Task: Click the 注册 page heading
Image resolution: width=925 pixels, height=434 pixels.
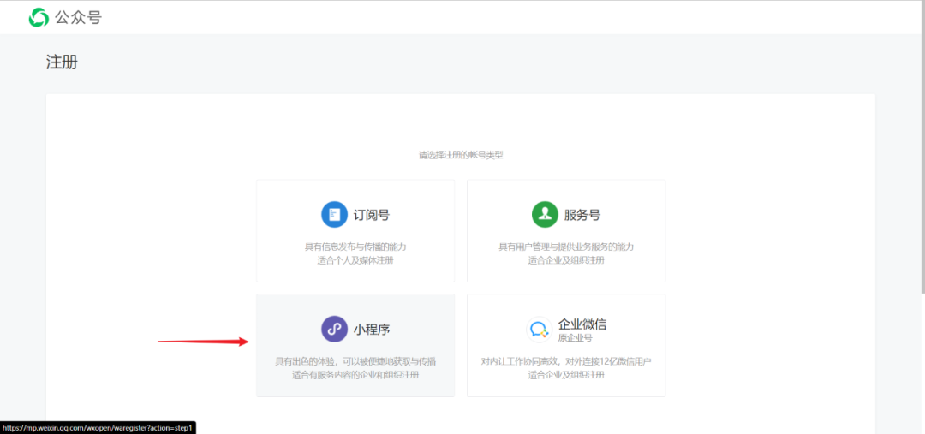Action: coord(62,62)
